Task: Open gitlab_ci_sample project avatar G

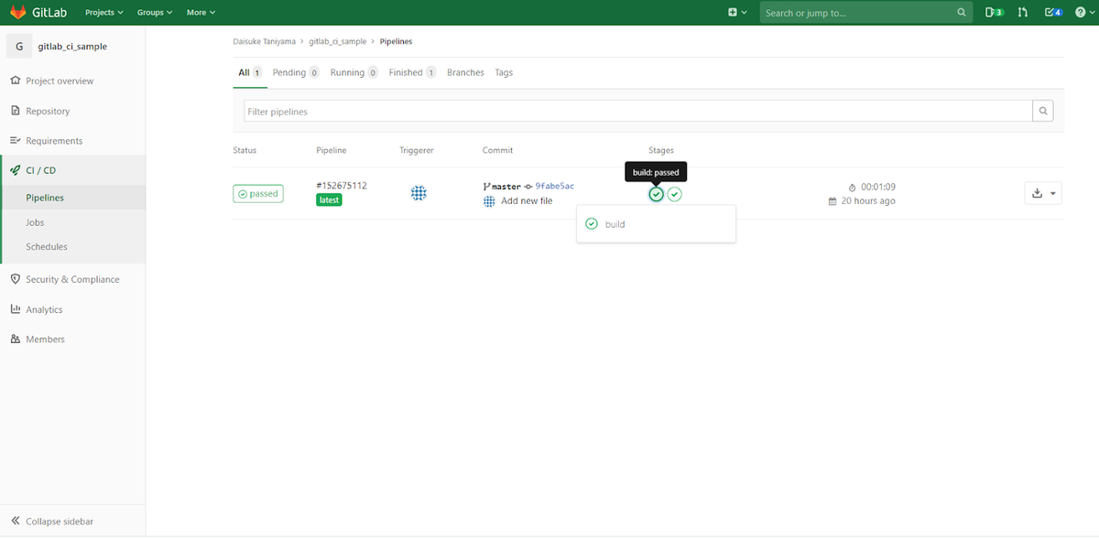Action: [x=19, y=46]
